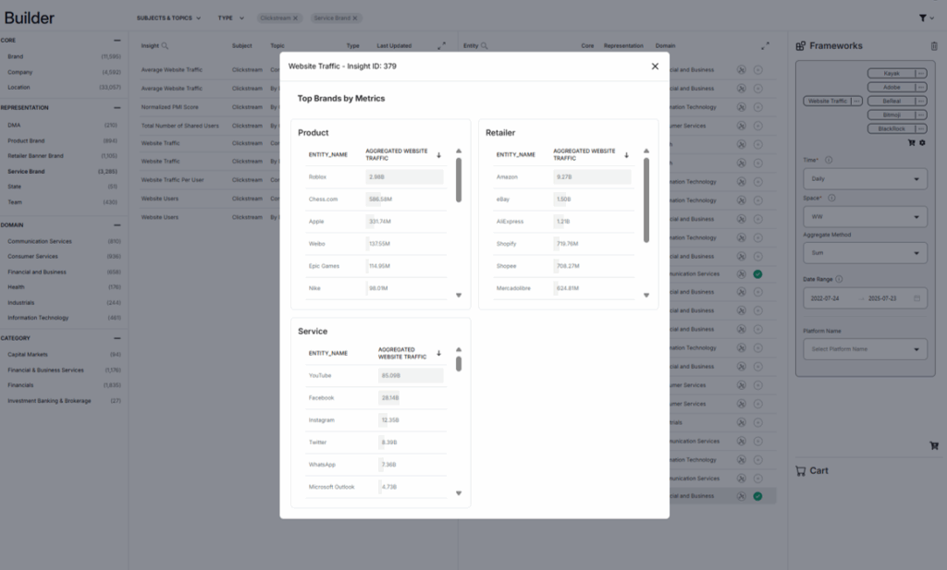
Task: Select the YouTube row in Service table
Action: tap(376, 376)
